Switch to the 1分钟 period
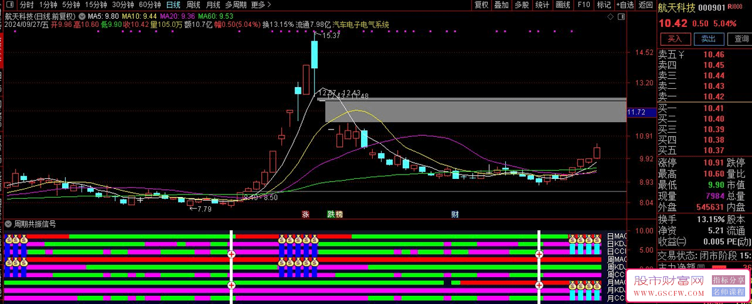Image resolution: width=752 pixels, height=304 pixels. (48, 4)
